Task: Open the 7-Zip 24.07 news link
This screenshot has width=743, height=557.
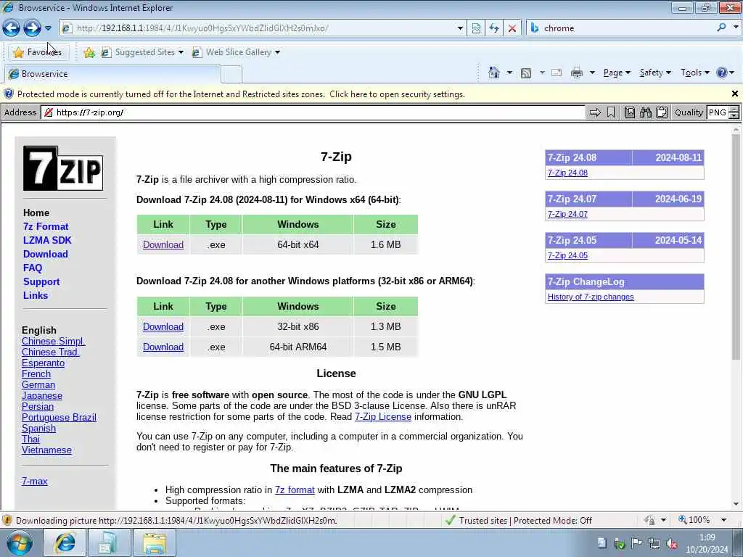Action: click(x=567, y=214)
